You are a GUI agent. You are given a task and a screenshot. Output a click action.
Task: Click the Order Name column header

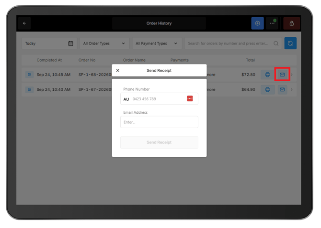(x=134, y=60)
